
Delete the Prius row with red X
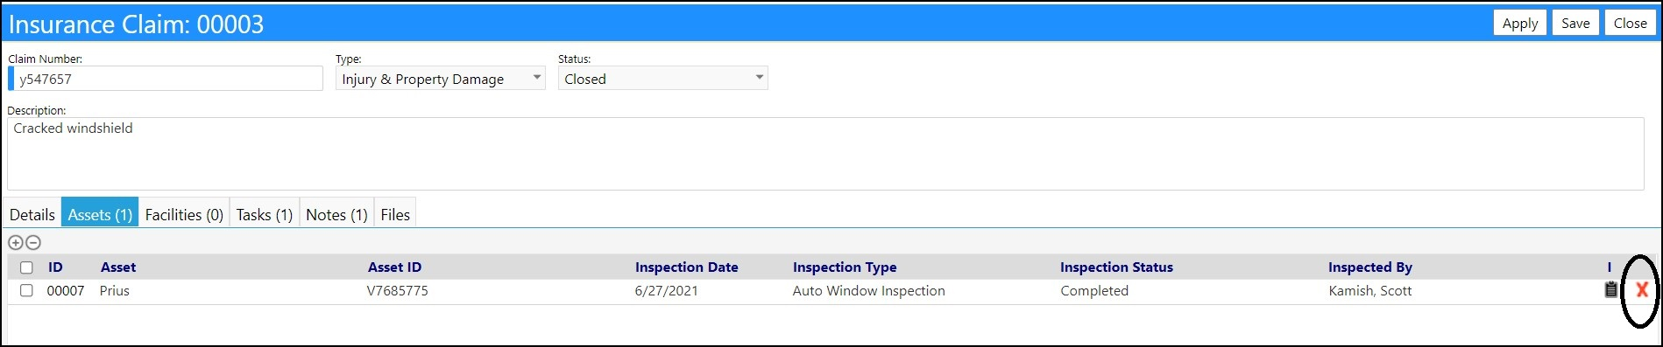tap(1642, 290)
